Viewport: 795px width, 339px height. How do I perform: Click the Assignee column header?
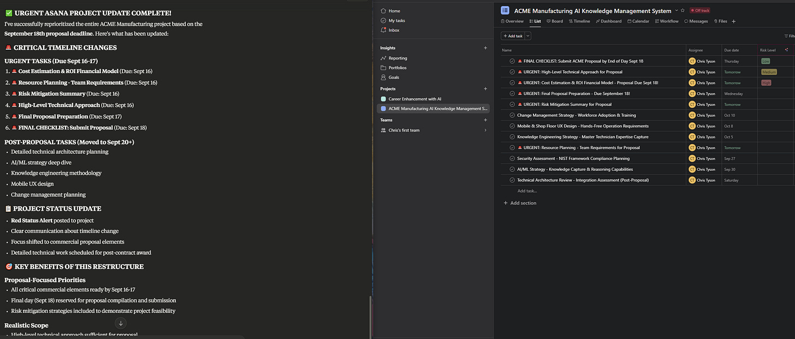[695, 50]
